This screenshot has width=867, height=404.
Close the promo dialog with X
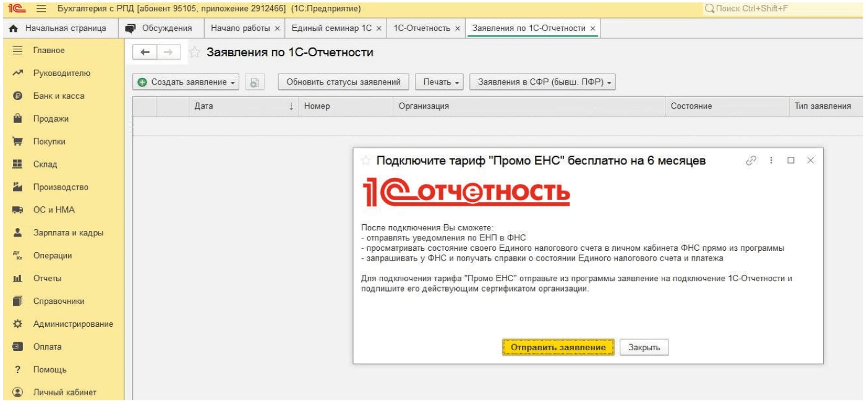[811, 161]
